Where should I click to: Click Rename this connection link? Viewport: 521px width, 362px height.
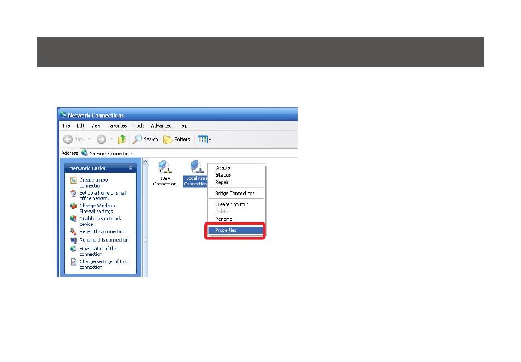[x=104, y=240]
